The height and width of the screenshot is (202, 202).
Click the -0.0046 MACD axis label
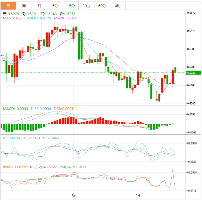click(x=192, y=132)
